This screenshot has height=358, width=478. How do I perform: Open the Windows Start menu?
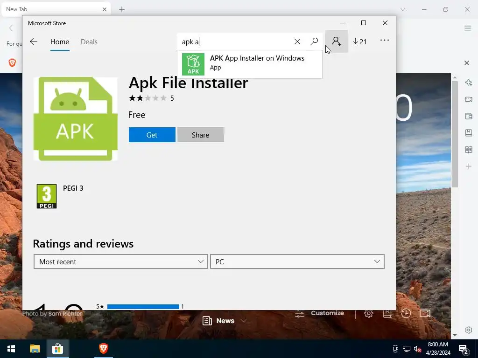point(11,349)
